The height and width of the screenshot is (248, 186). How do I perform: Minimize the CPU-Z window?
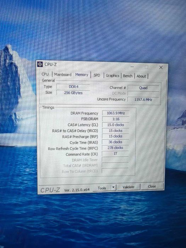[132, 67]
